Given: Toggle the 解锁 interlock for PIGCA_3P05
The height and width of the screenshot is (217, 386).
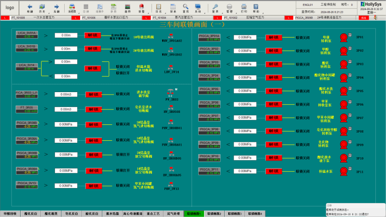Looking at the screenshot, I should point(274,91).
